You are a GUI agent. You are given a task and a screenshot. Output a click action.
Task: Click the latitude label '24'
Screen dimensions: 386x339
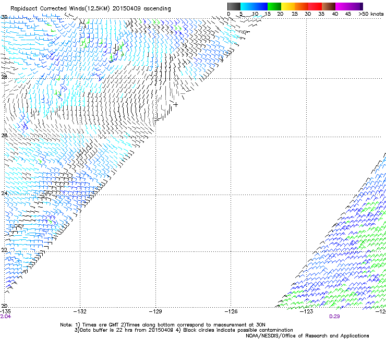(4, 193)
